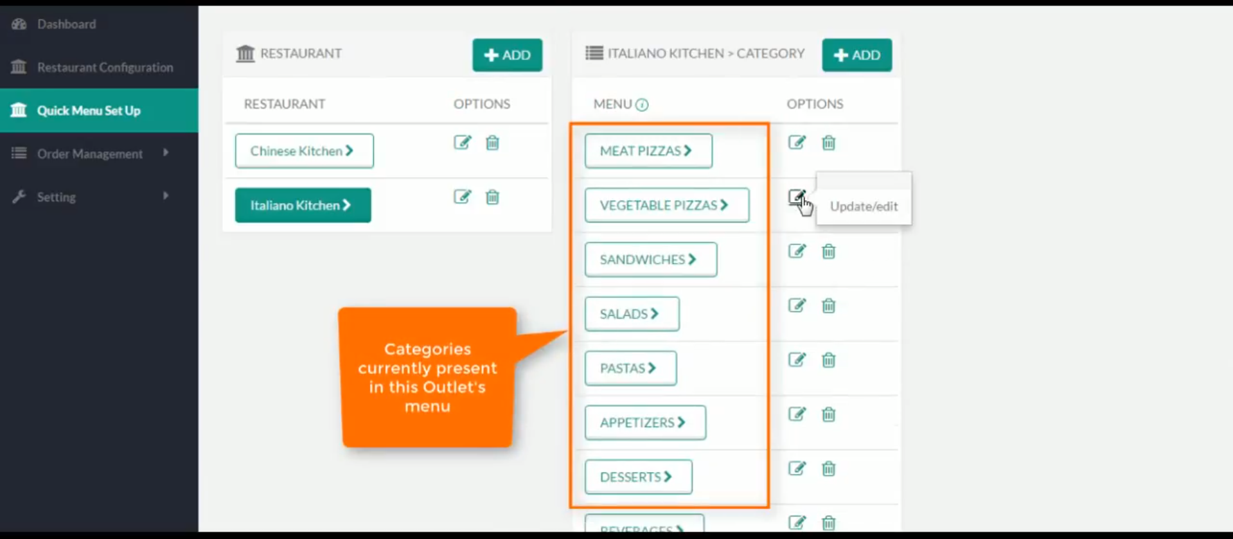
Task: Add a new restaurant with ADD
Action: [x=507, y=55]
